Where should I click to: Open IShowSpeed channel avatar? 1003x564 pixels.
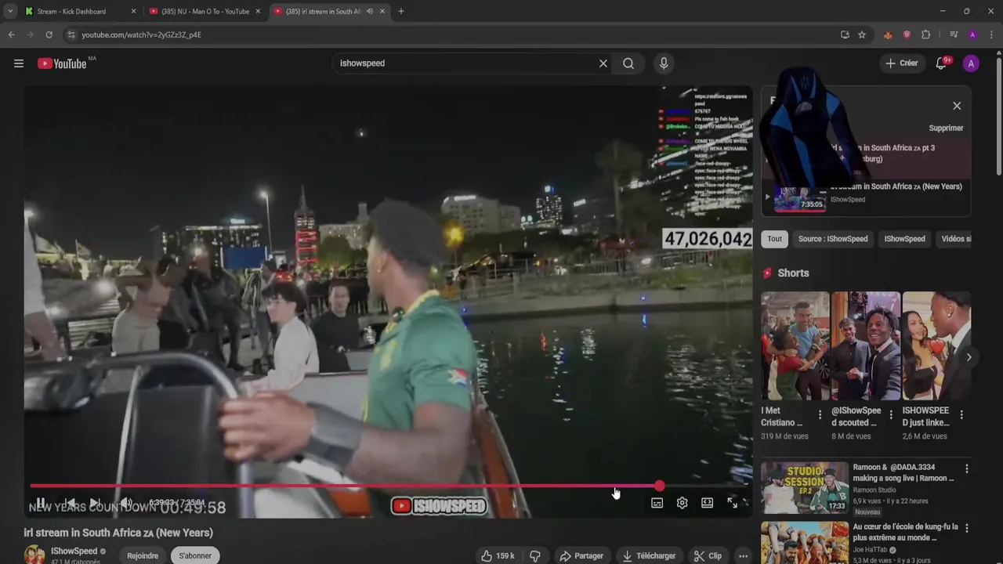click(x=34, y=555)
